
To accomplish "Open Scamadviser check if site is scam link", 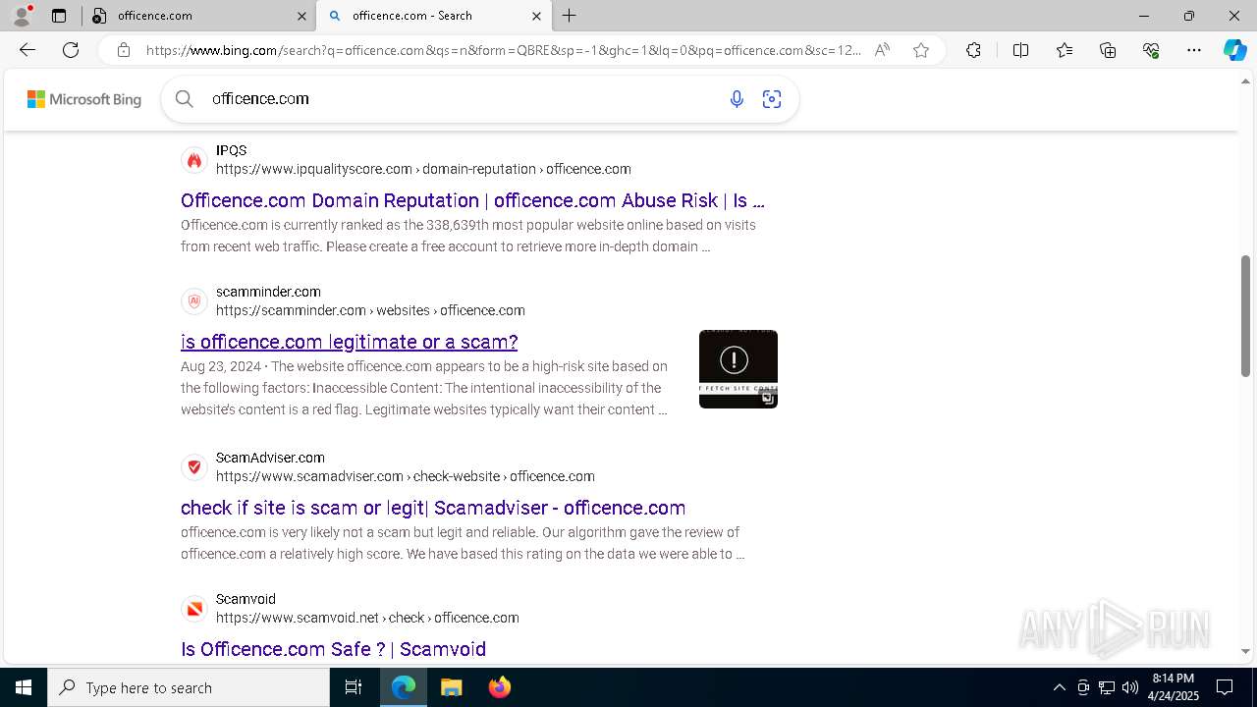I will (433, 508).
